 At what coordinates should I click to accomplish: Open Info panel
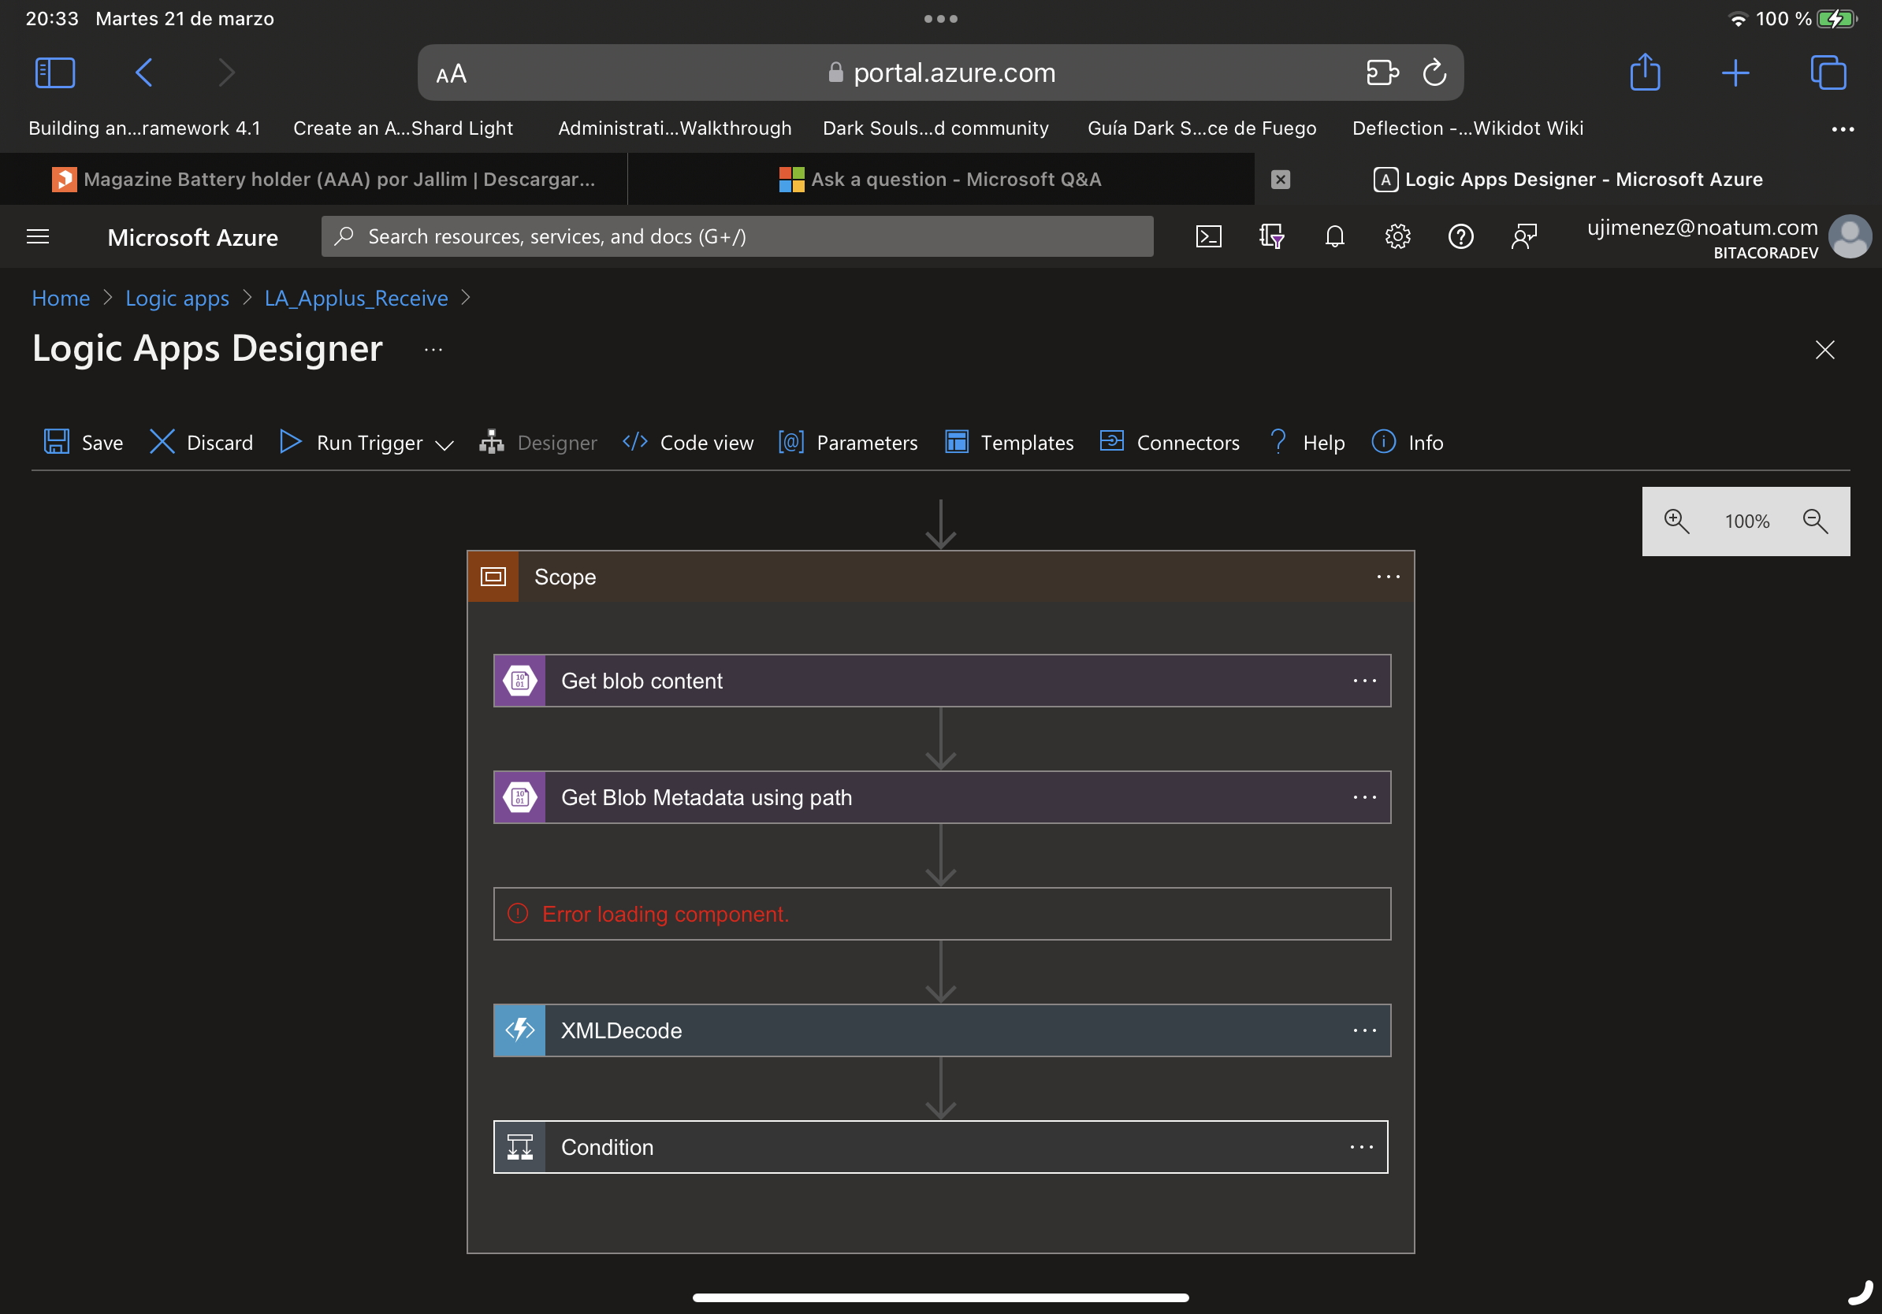pyautogui.click(x=1408, y=443)
